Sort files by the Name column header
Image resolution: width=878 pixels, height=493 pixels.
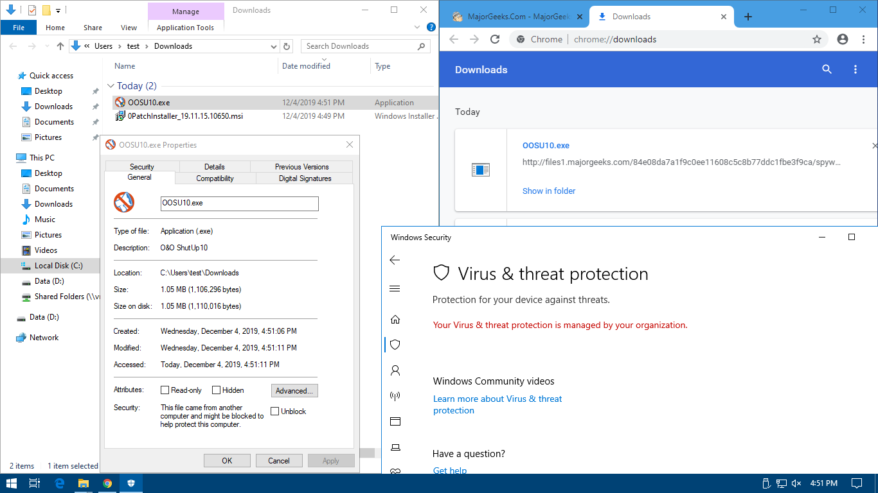(125, 66)
